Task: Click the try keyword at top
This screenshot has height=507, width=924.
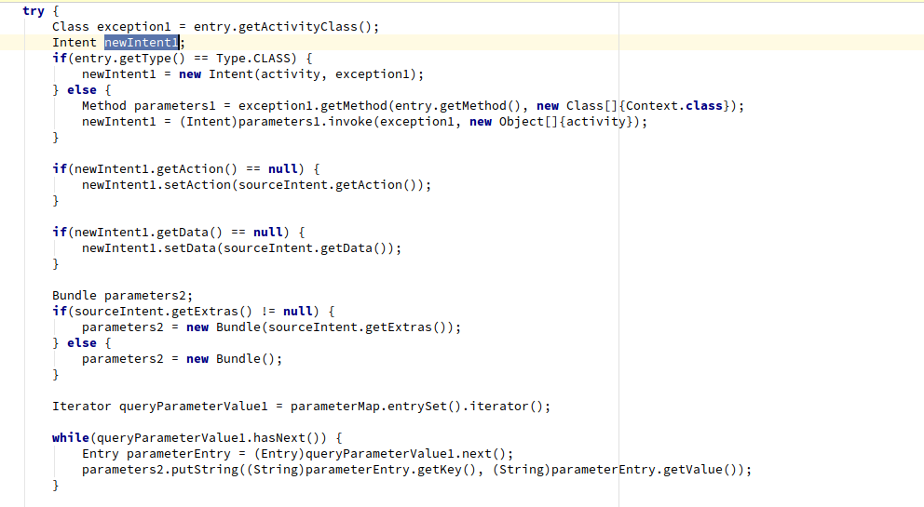Action: (x=33, y=10)
